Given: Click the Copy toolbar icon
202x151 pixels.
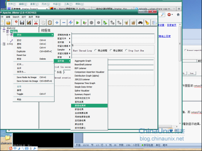Looking at the screenshot, I should [43, 23].
